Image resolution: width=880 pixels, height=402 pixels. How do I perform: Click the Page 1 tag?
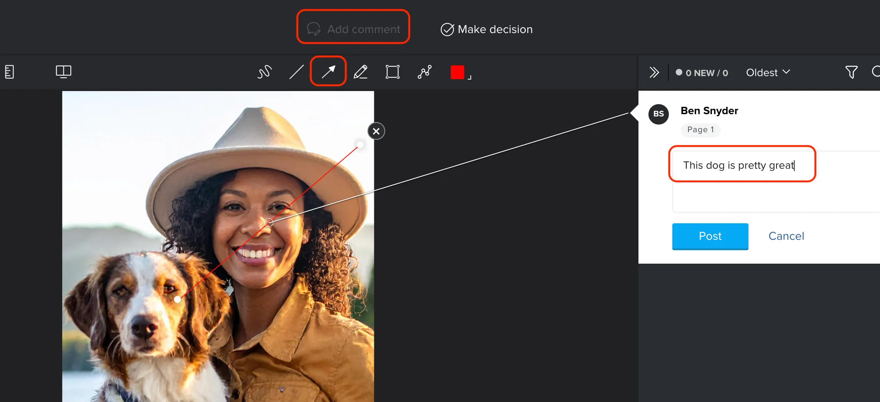[700, 130]
